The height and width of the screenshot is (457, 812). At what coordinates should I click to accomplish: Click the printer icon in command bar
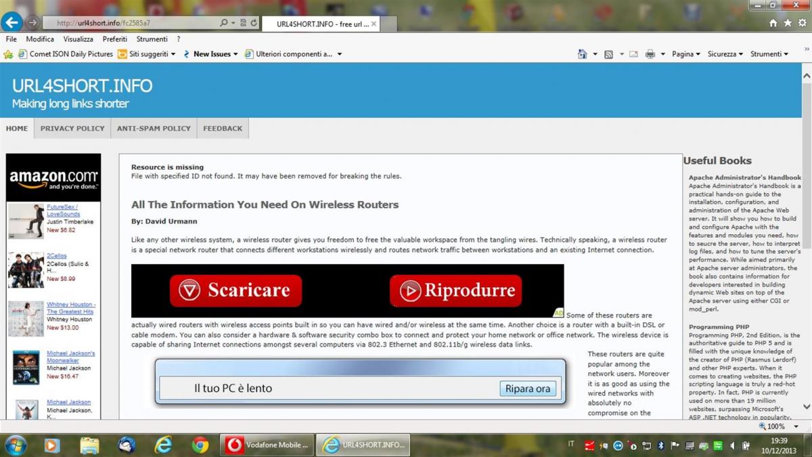point(650,54)
